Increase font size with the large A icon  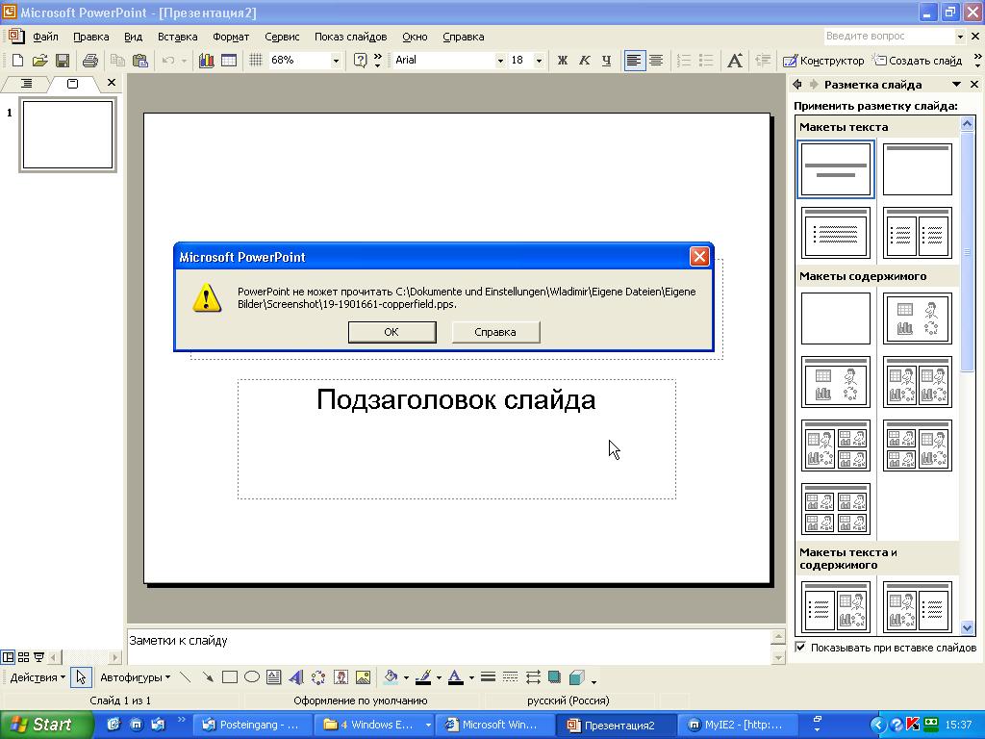point(734,61)
